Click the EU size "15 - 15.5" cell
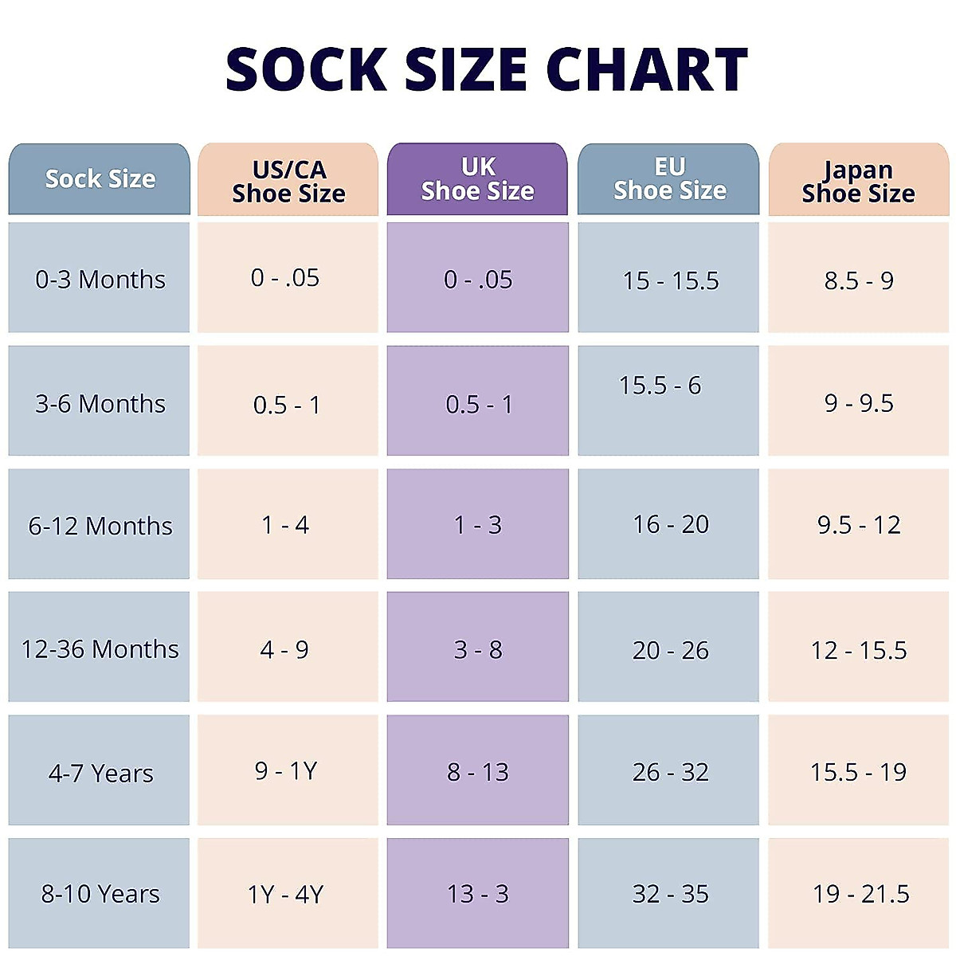 (670, 280)
